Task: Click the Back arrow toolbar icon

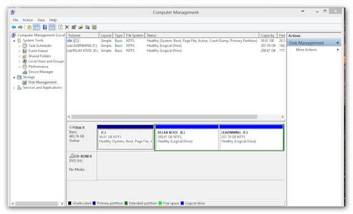Action: [14, 27]
